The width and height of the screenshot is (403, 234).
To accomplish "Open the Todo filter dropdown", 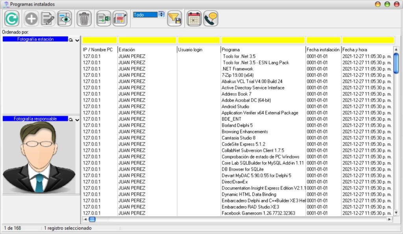I will [161, 15].
